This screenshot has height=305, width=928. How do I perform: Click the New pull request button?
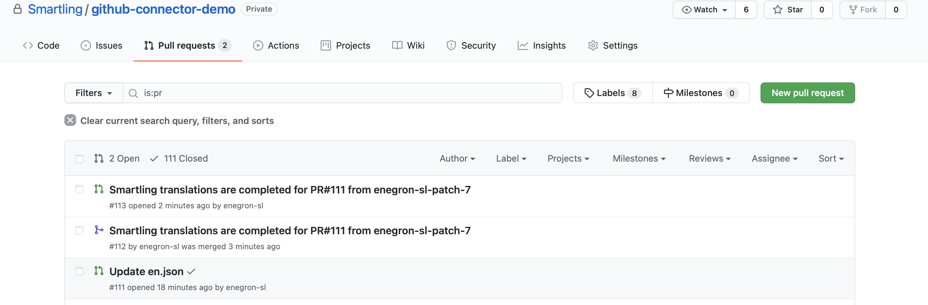point(807,93)
